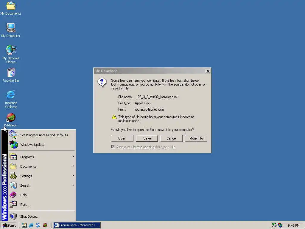Click Show Desktop in Quick Launch
This screenshot has width=305, height=229.
click(24, 225)
